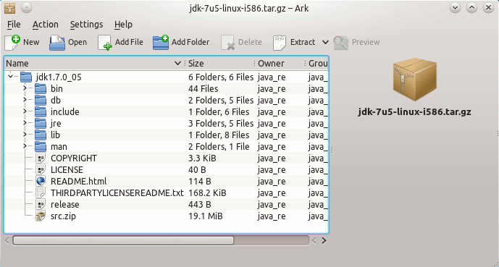
Task: Click the 168.2 KiB size value
Action: tap(207, 193)
